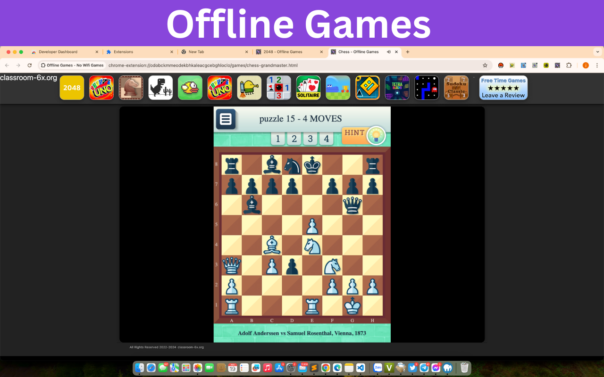This screenshot has width=604, height=377.
Task: Launch the Doodle Jump game icon
Action: [249, 88]
